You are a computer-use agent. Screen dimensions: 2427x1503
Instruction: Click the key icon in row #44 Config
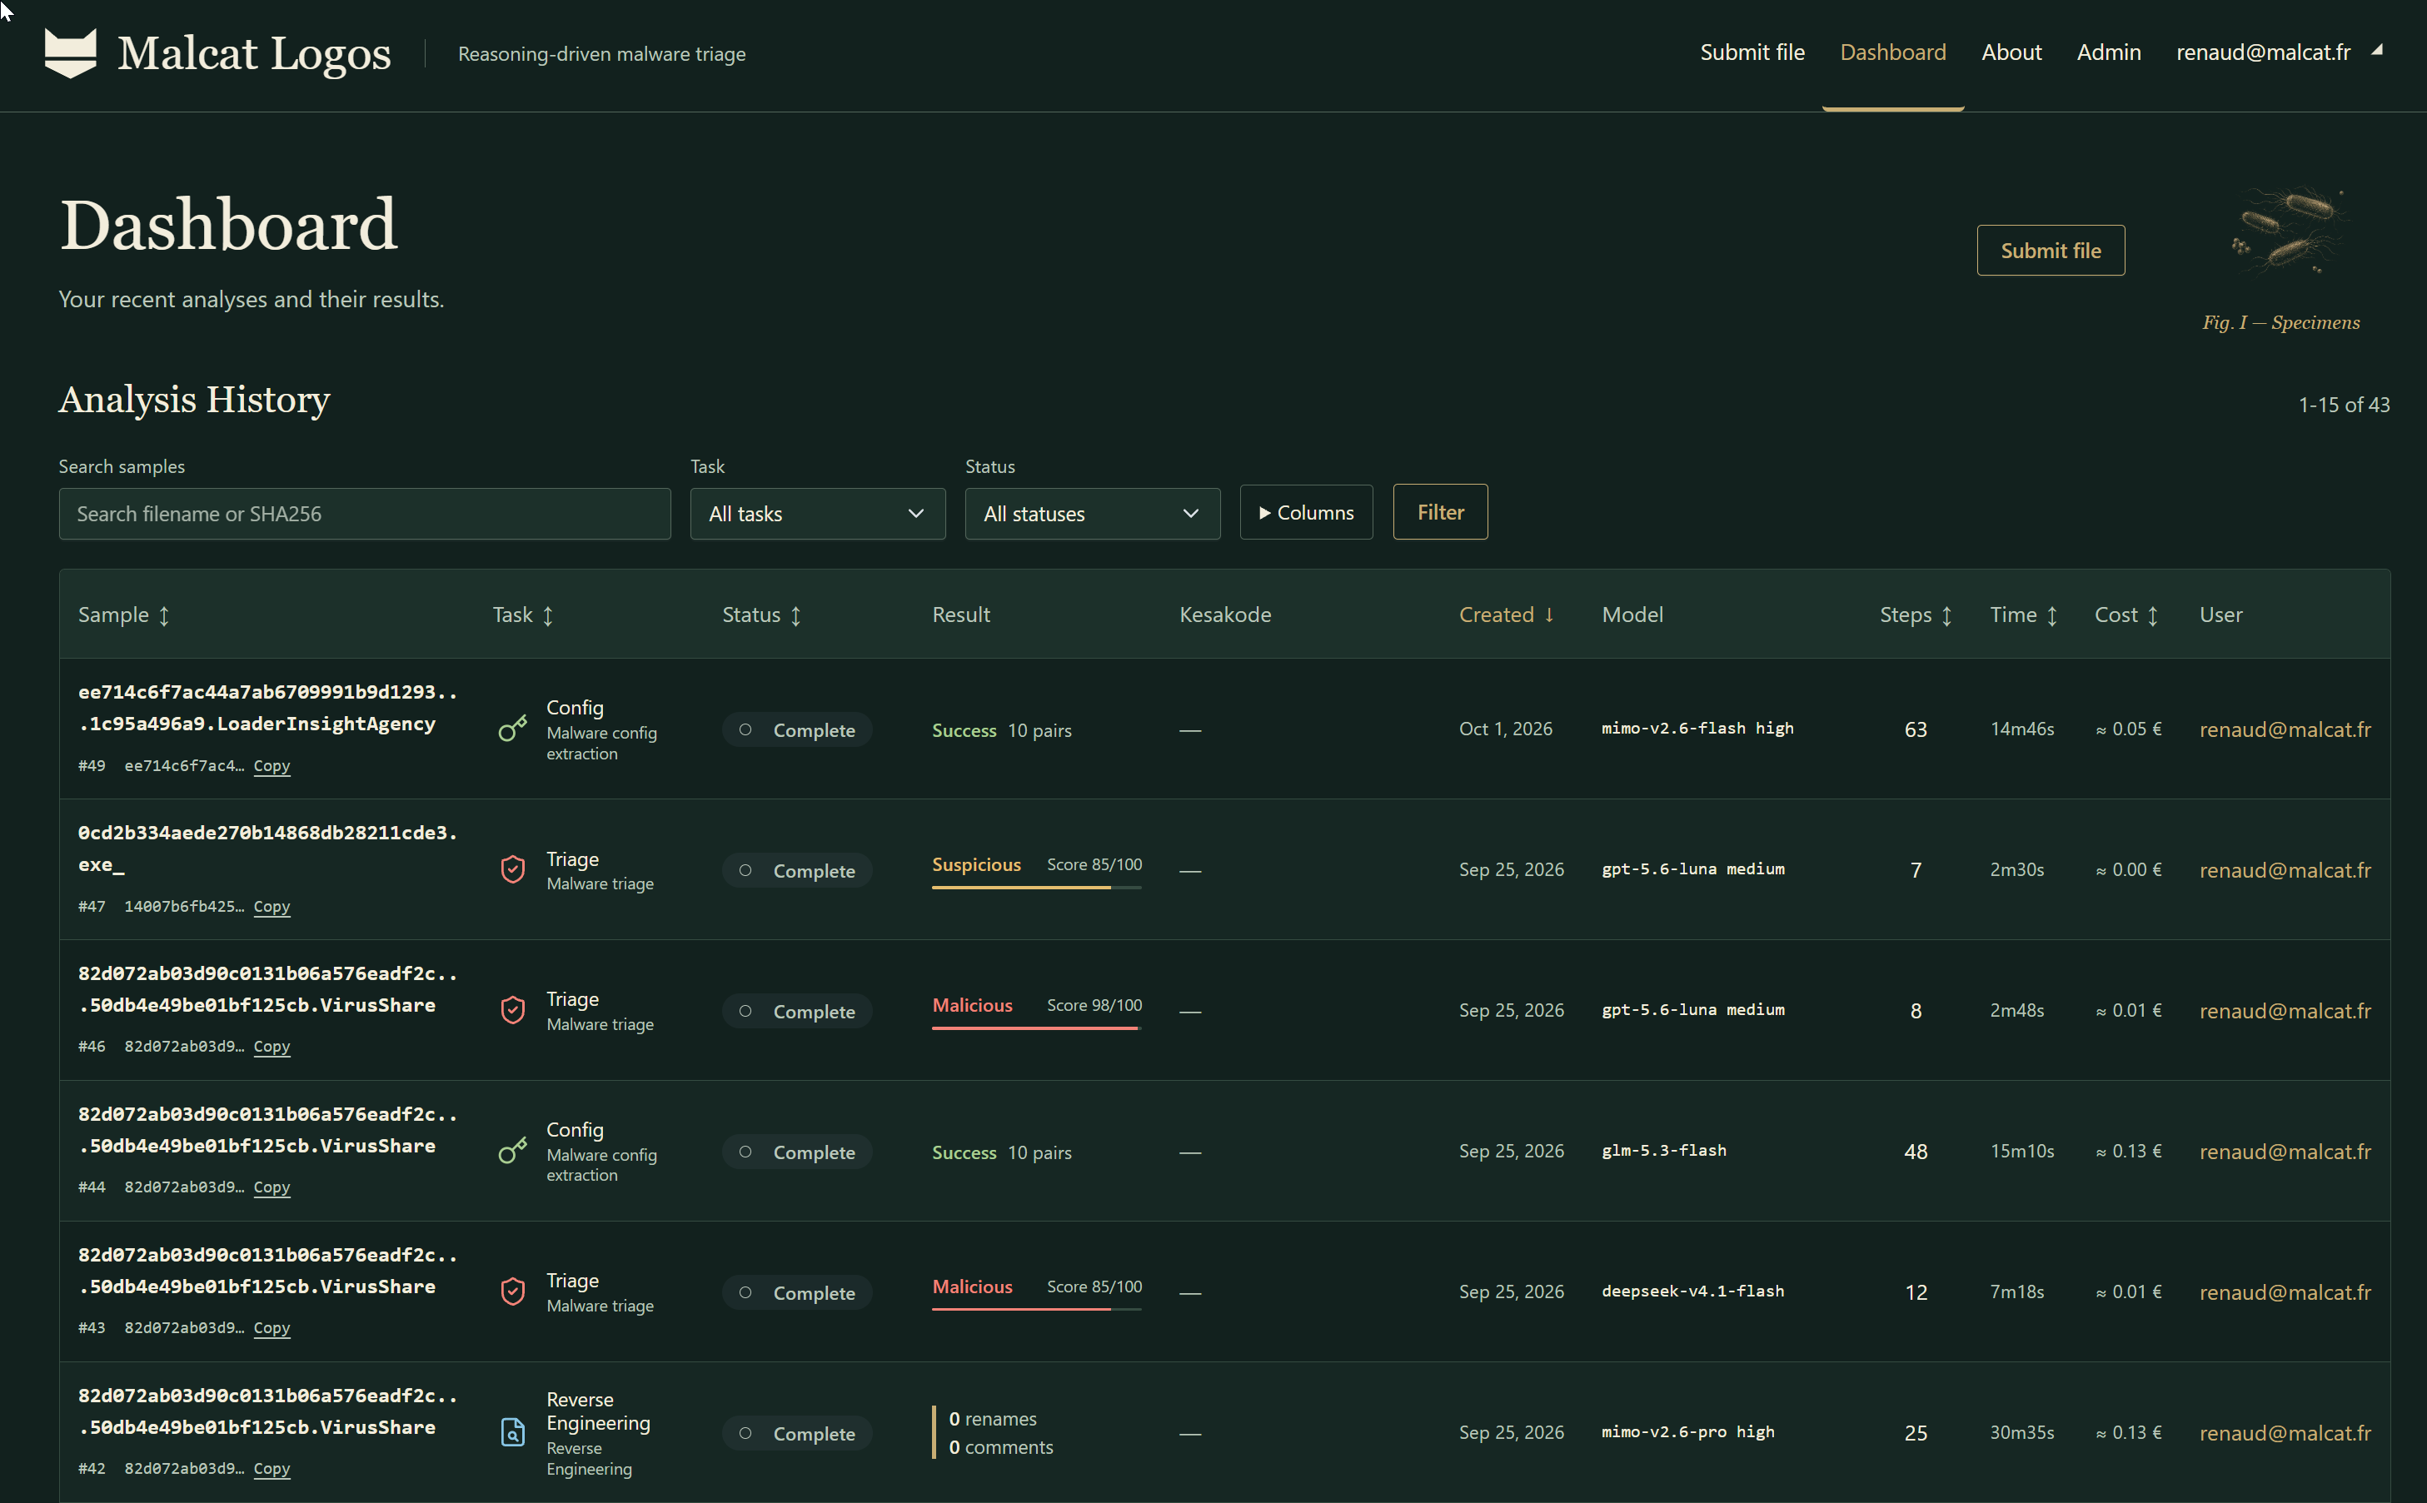tap(512, 1151)
